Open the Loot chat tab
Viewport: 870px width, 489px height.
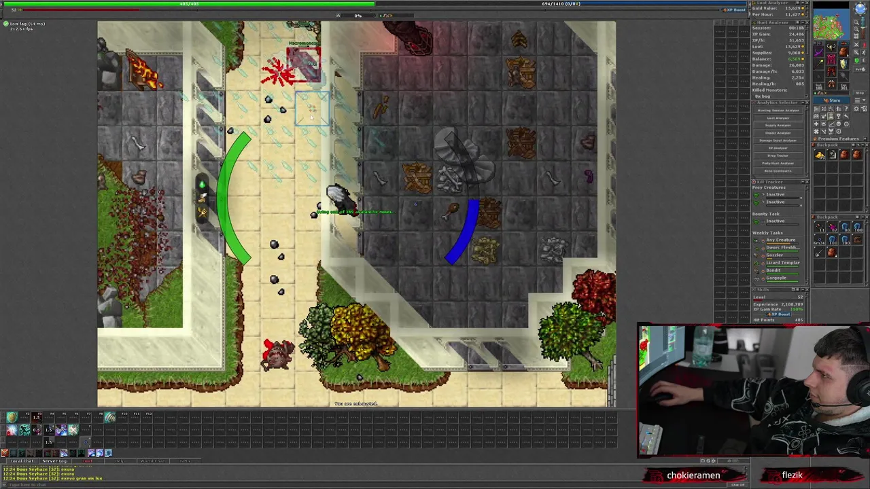coord(88,461)
